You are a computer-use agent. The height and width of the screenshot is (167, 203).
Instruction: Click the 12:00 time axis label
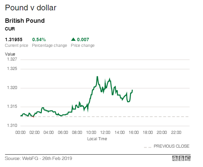105,133
